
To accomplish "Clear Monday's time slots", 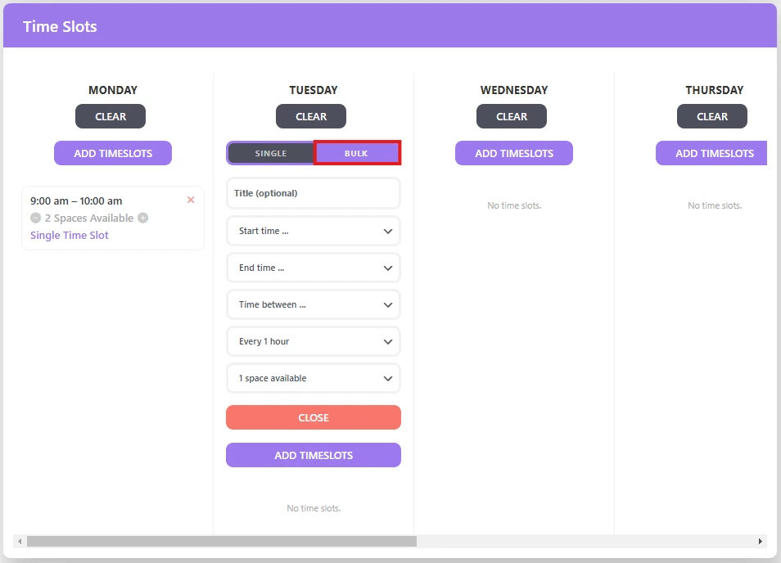I will (x=111, y=116).
